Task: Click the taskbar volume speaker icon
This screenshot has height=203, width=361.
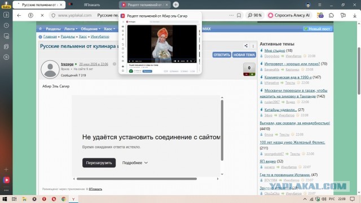Action: (324, 199)
